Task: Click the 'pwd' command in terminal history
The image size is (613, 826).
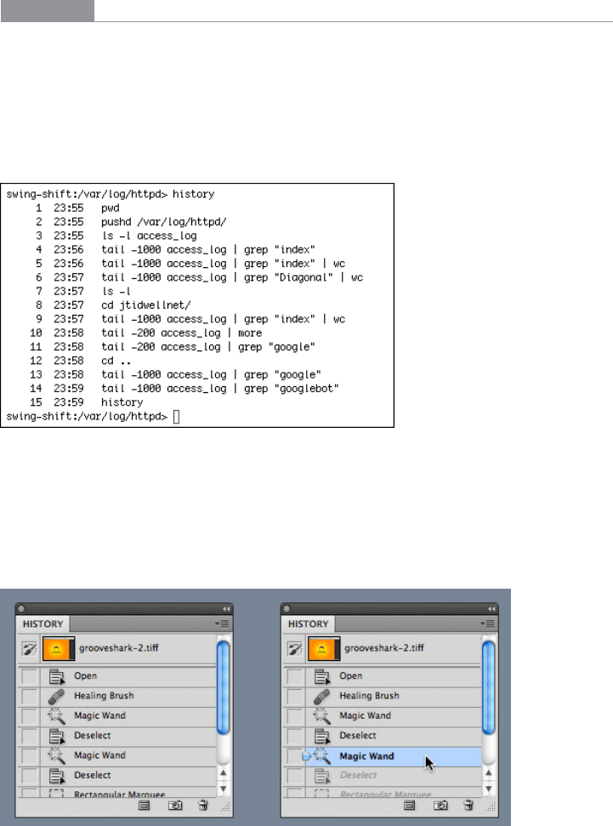Action: [x=110, y=208]
